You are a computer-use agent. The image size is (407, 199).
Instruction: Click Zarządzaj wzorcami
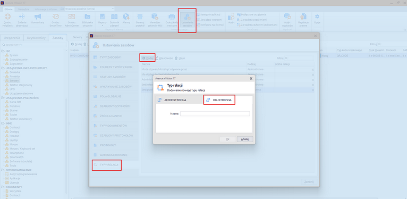[x=209, y=20]
